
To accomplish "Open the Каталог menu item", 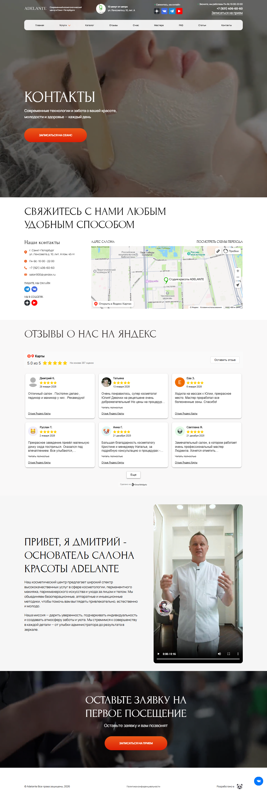I will click(x=89, y=25).
